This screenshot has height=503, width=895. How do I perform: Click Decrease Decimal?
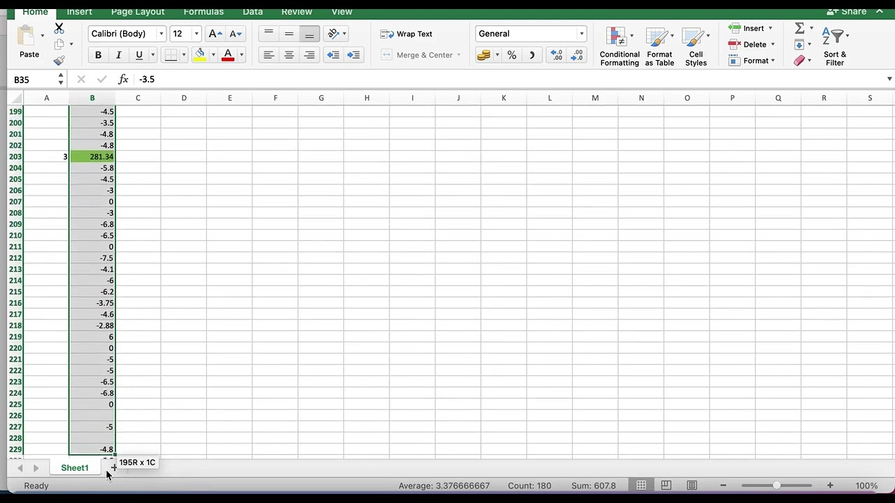click(x=577, y=55)
